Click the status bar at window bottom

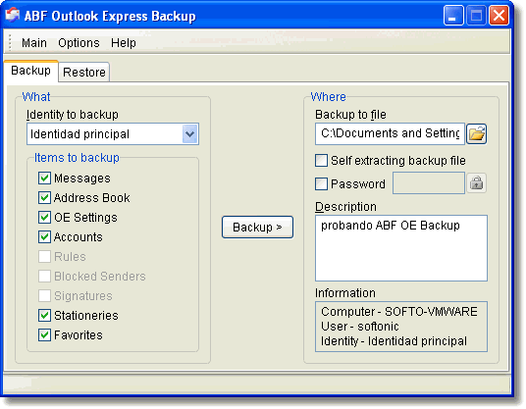[x=257, y=383]
